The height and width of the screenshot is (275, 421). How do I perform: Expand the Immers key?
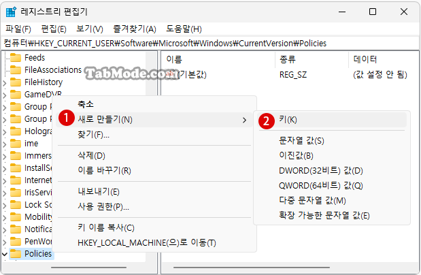5,157
